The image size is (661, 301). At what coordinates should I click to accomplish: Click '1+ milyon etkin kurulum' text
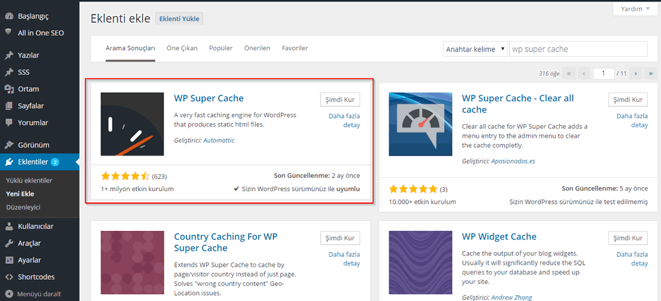(x=137, y=189)
